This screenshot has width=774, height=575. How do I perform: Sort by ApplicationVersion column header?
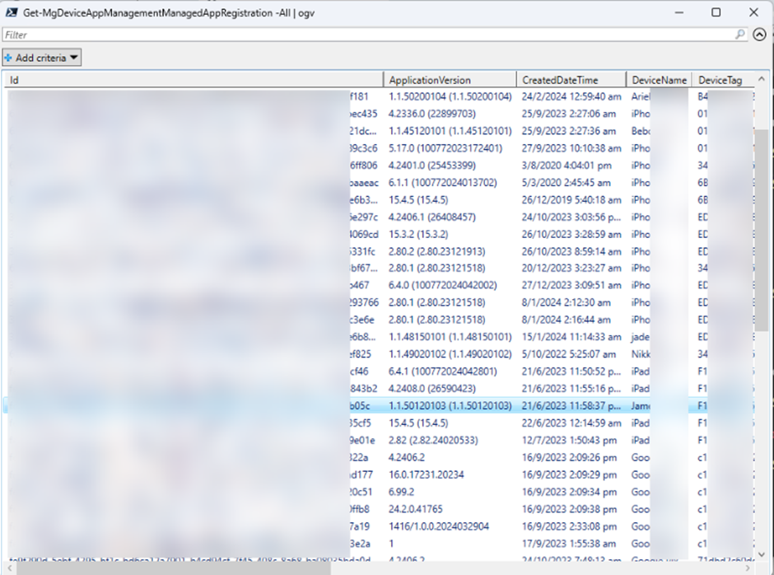click(x=450, y=80)
